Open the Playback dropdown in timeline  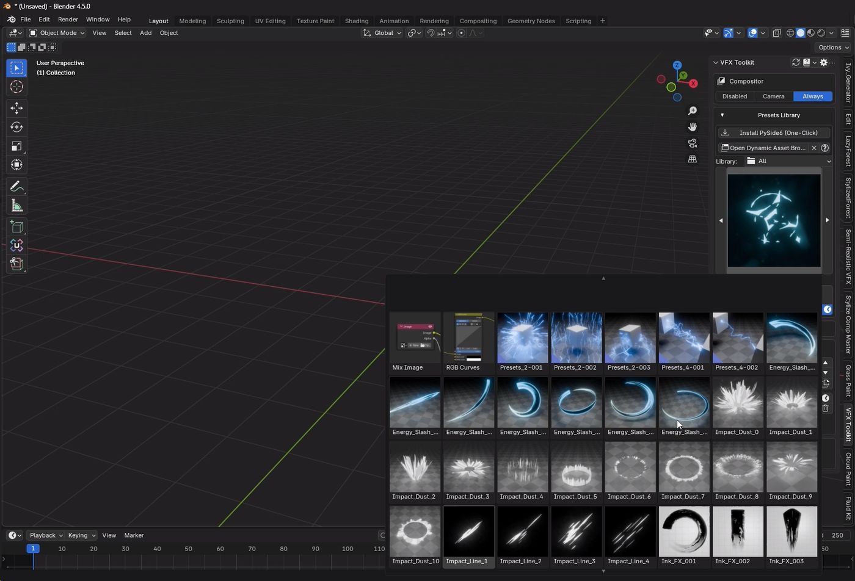pyautogui.click(x=46, y=535)
